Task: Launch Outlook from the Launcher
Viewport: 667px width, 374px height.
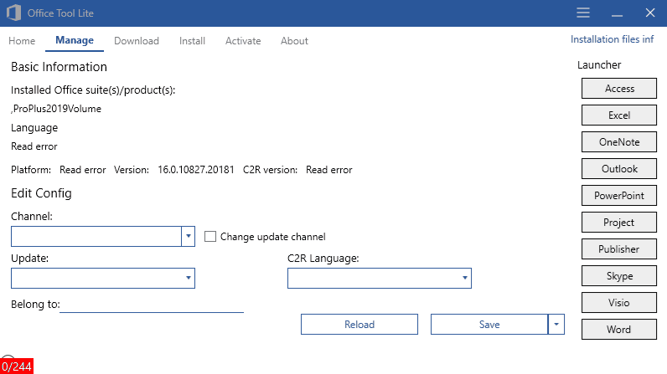Action: coord(619,168)
